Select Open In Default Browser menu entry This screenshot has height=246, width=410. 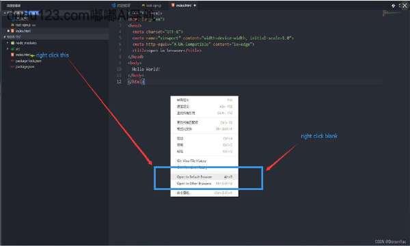204,177
